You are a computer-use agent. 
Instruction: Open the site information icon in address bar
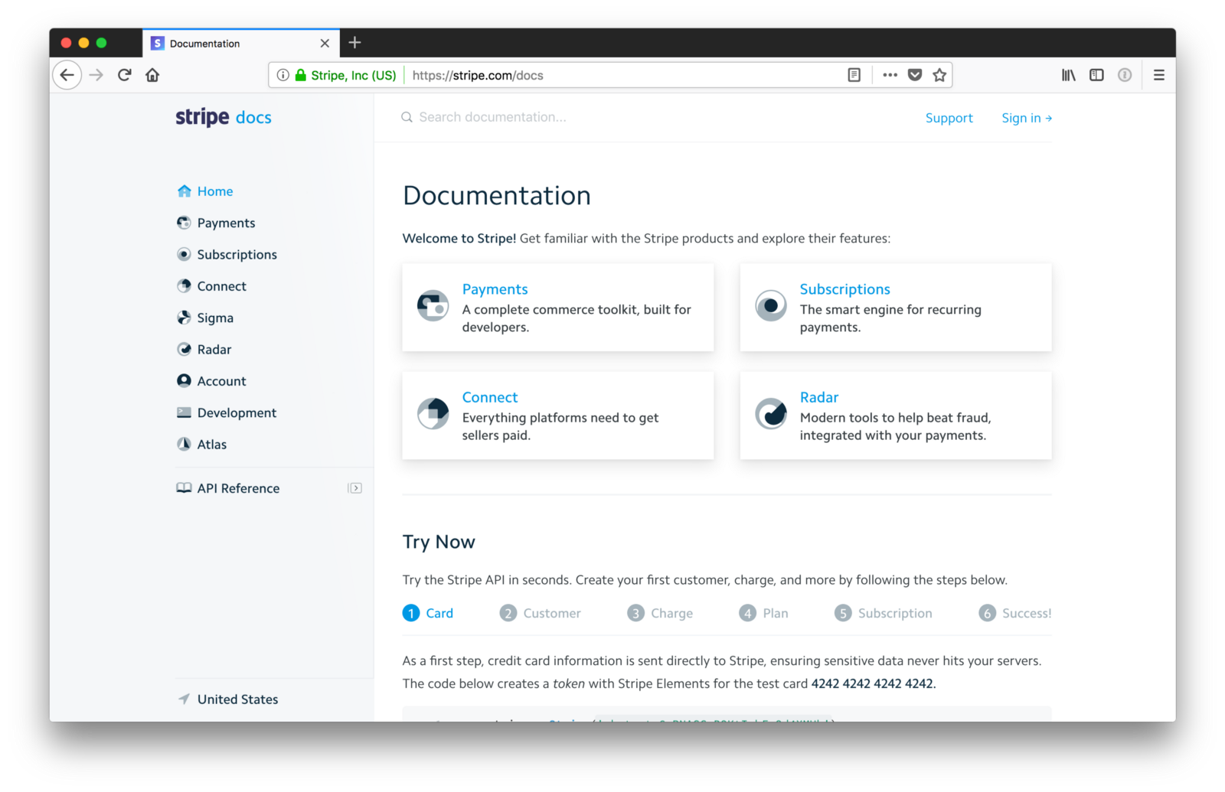tap(283, 75)
